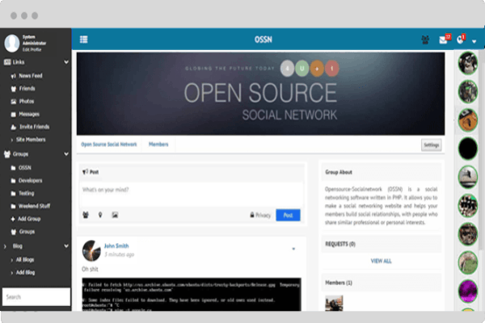Collapse the Links section
The image size is (485, 323).
tap(66, 62)
